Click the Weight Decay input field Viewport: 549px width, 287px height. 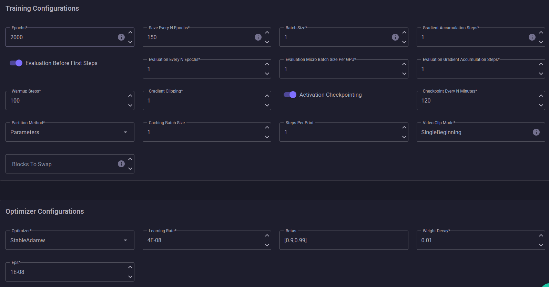tap(476, 241)
